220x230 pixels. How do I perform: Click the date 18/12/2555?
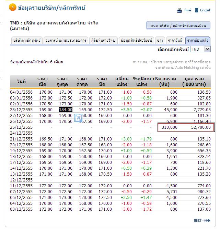tap(21, 157)
